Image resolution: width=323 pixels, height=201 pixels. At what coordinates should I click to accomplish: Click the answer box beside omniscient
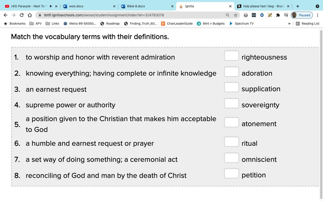(x=231, y=158)
